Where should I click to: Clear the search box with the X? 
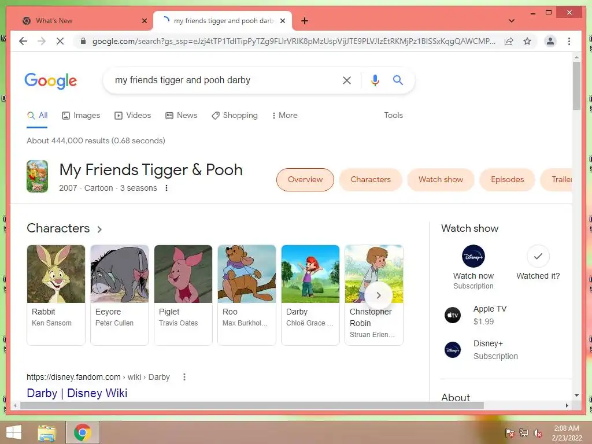347,80
